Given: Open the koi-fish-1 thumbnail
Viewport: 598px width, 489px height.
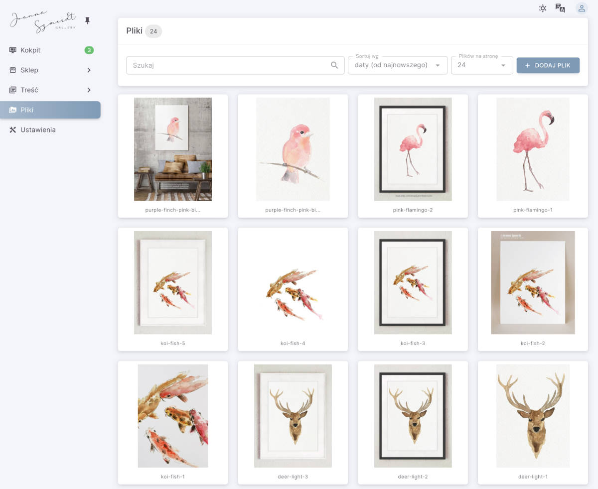Looking at the screenshot, I should 172,416.
